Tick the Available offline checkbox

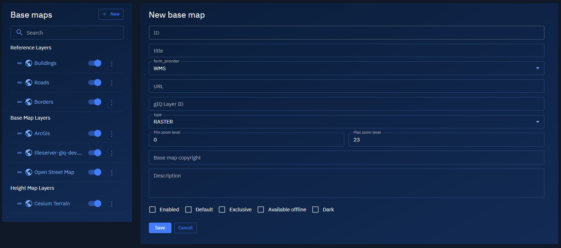[261, 210]
